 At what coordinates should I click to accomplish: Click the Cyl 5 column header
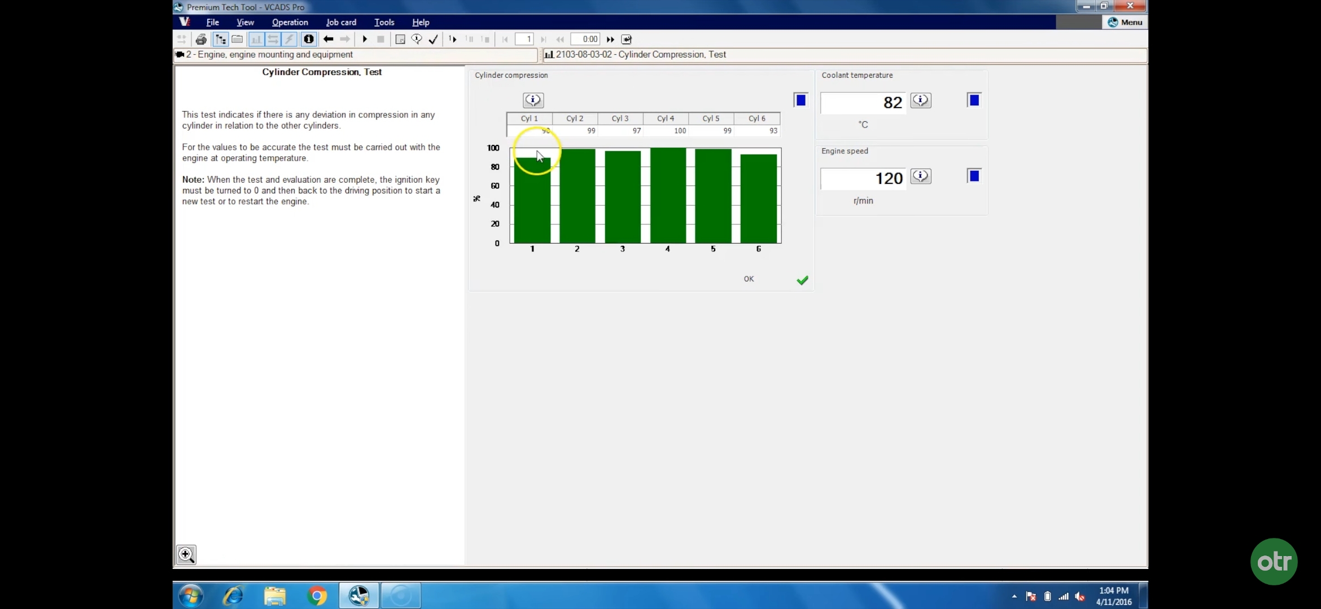pyautogui.click(x=711, y=118)
